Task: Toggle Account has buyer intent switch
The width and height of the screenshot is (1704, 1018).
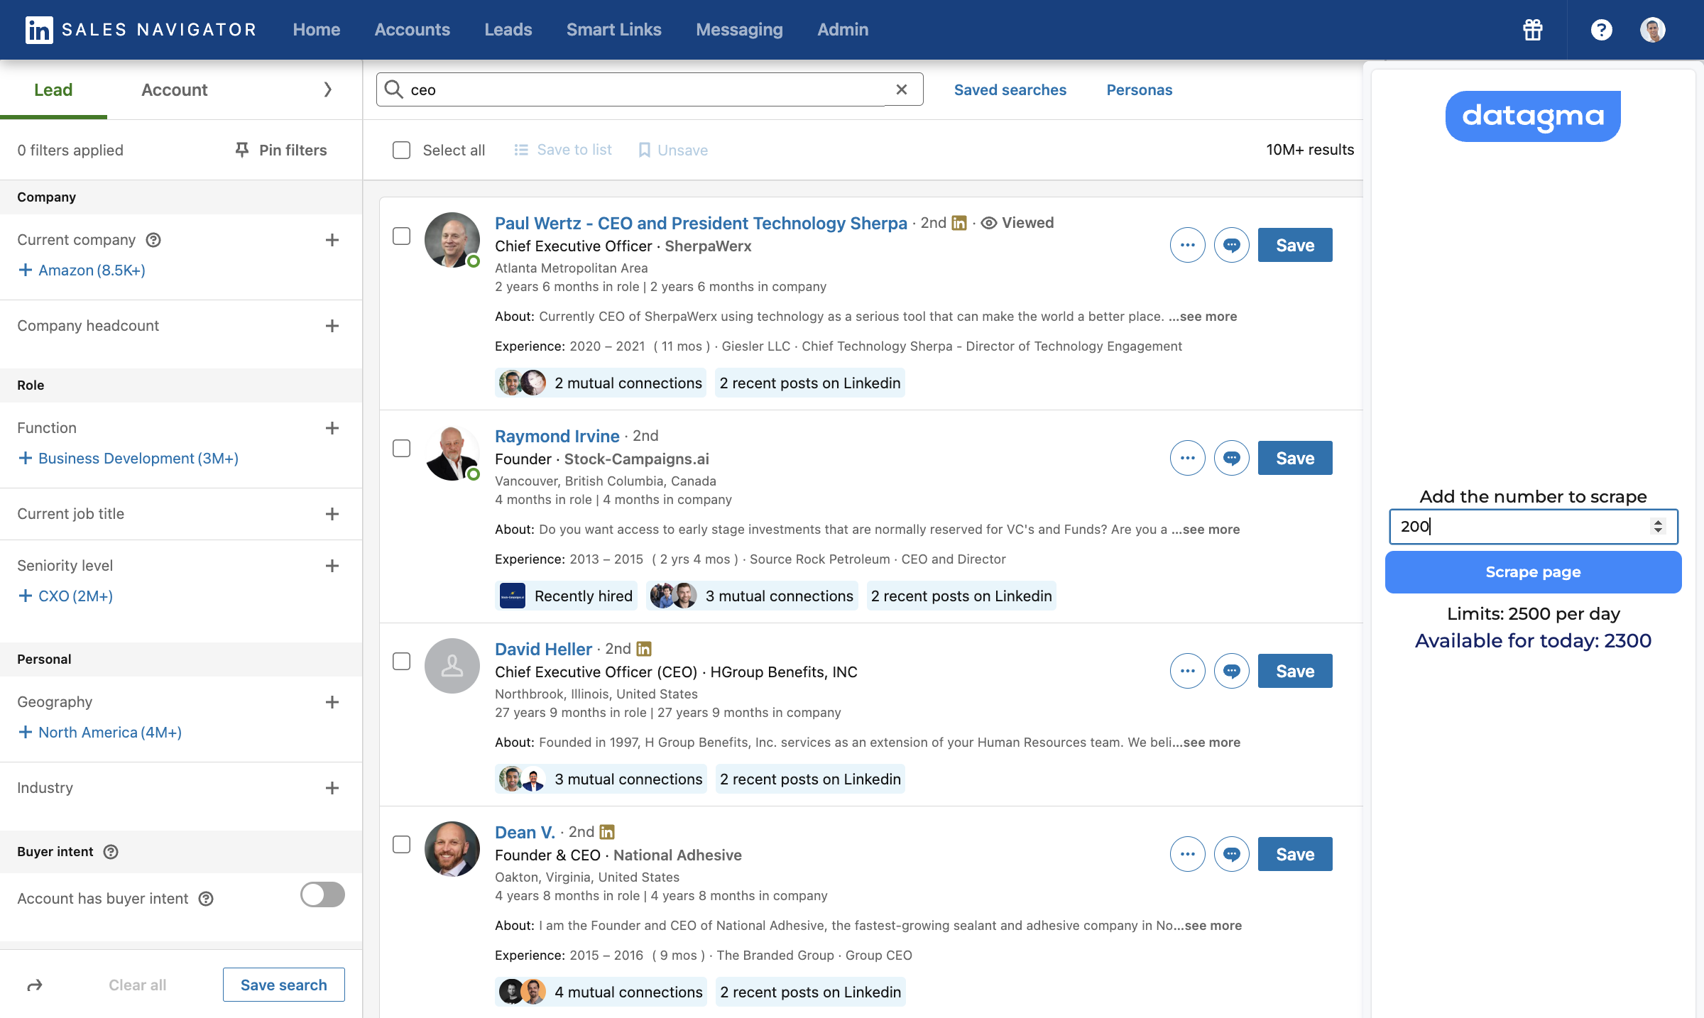Action: click(x=322, y=894)
